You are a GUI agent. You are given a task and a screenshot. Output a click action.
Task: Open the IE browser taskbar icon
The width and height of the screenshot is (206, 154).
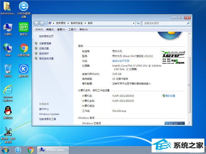[x=18, y=150]
